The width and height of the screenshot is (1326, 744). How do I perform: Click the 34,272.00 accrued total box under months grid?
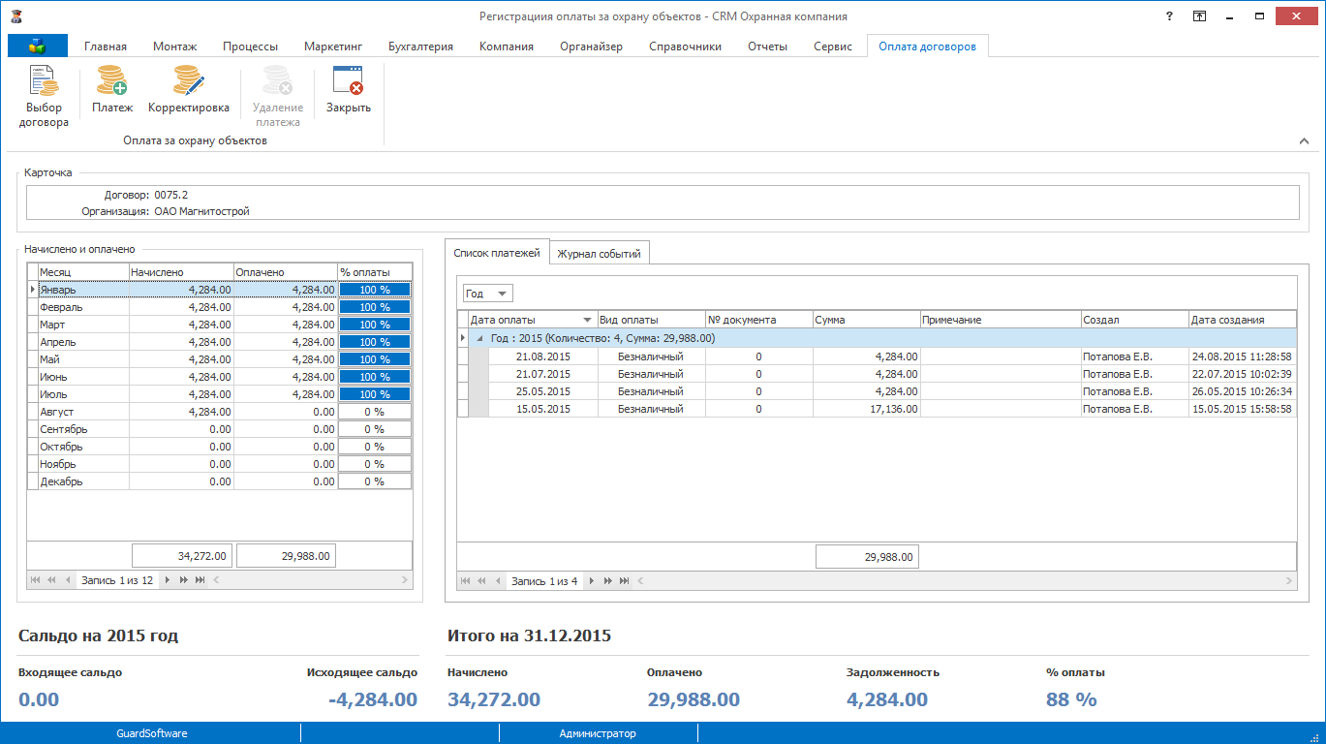[181, 556]
